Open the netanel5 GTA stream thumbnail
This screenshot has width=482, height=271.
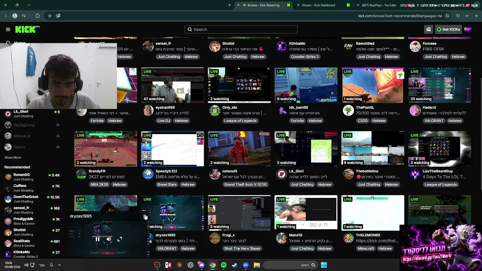click(239, 149)
